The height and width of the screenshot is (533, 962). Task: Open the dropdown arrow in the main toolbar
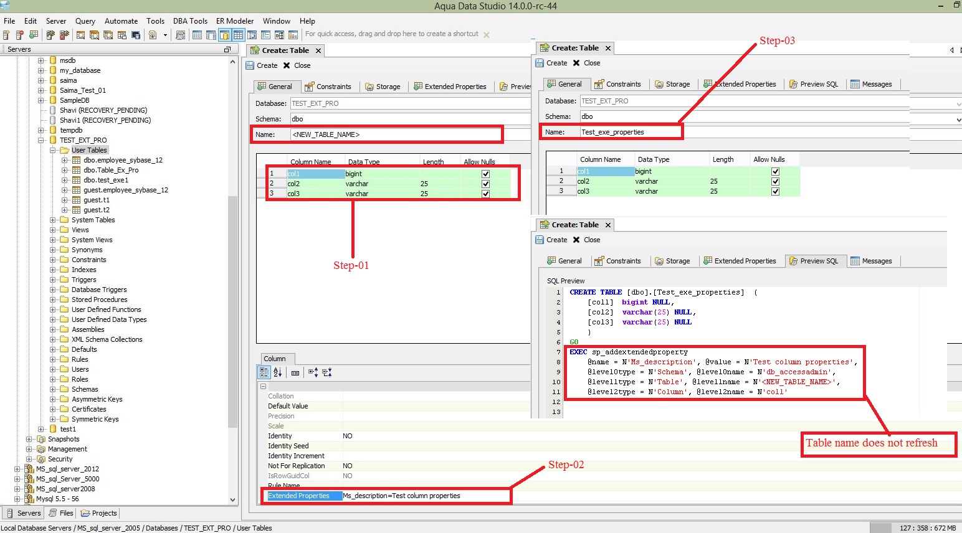[x=165, y=35]
